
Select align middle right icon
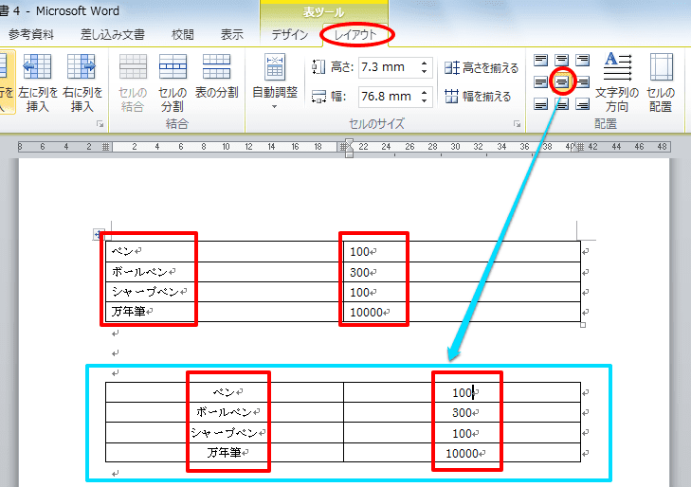coord(583,81)
